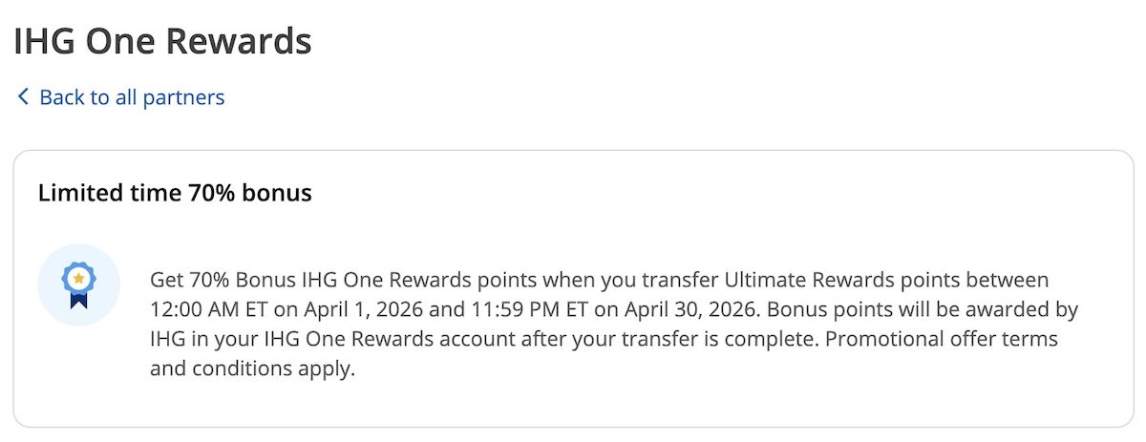Click the words and conditions apply

coord(252,368)
